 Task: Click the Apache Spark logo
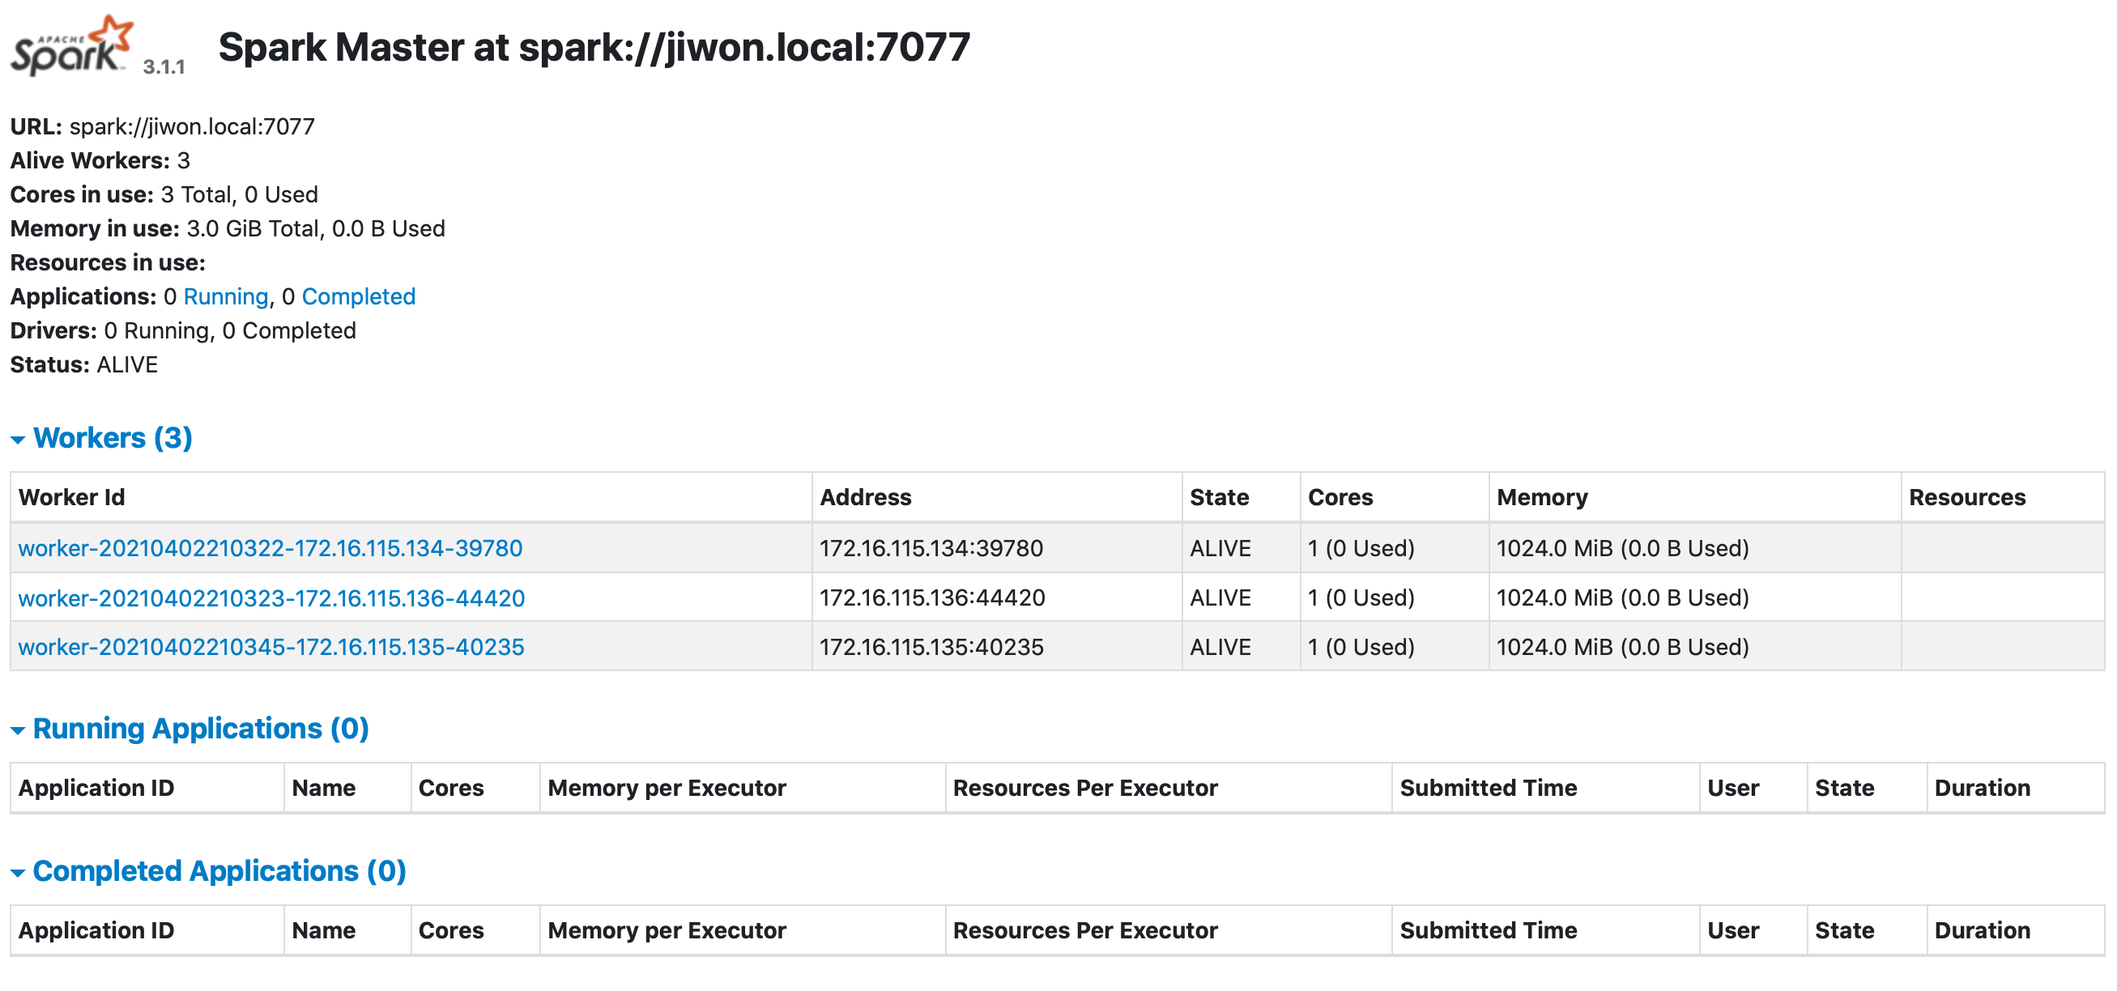(x=70, y=48)
